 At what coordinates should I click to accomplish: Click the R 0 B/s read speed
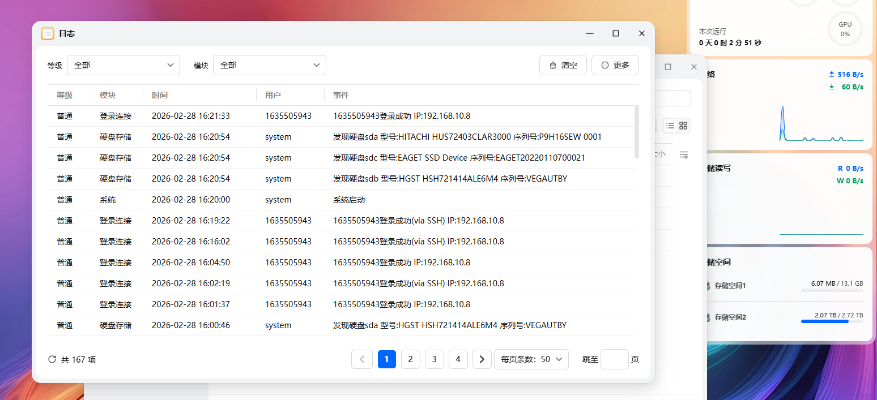tap(850, 168)
